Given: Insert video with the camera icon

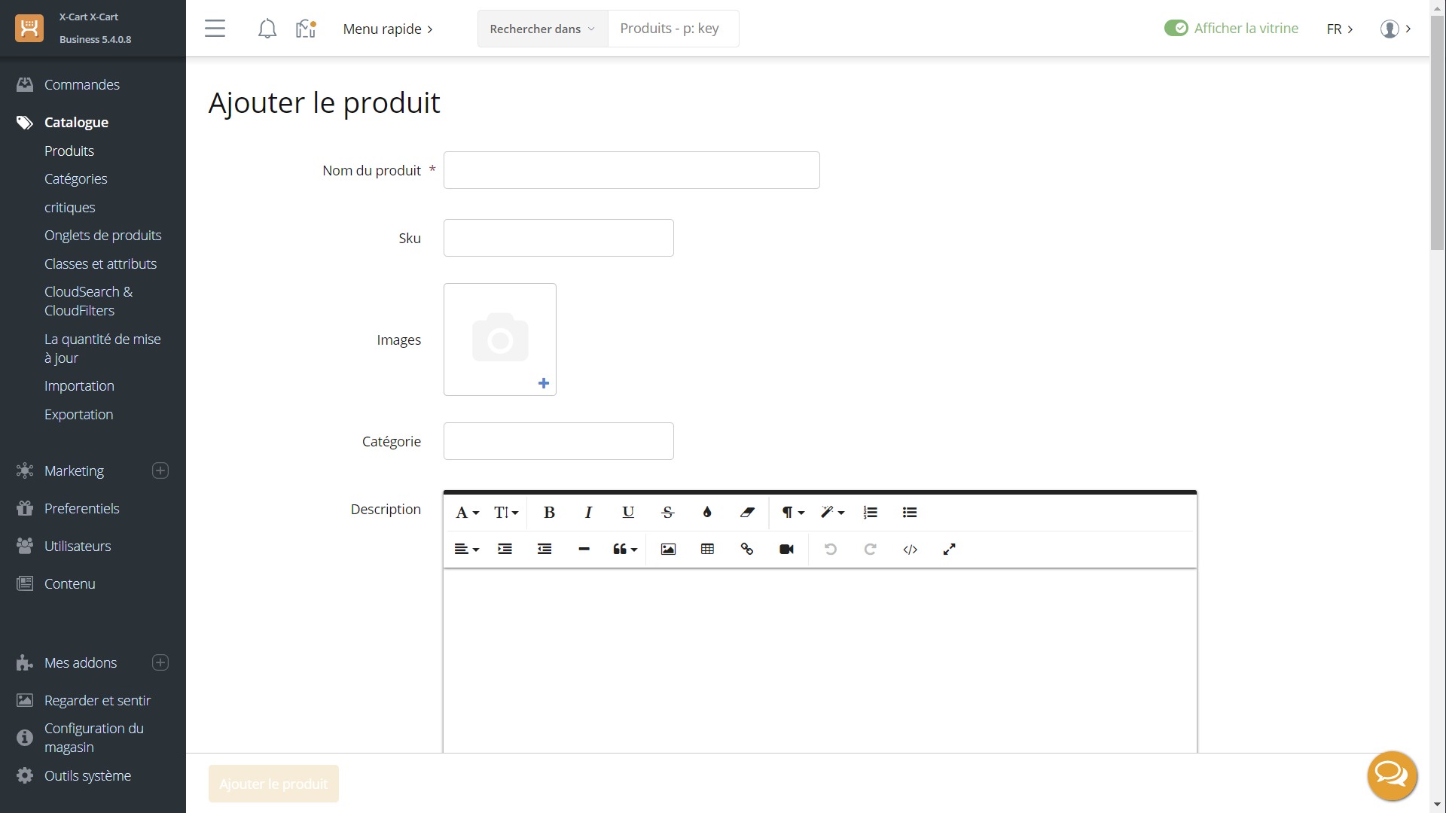Looking at the screenshot, I should pyautogui.click(x=786, y=550).
